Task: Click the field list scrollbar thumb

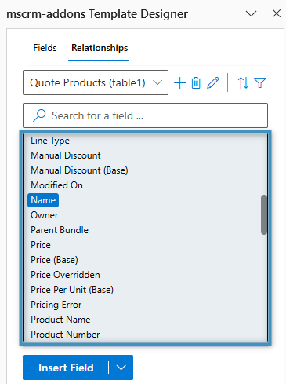Action: pos(264,214)
